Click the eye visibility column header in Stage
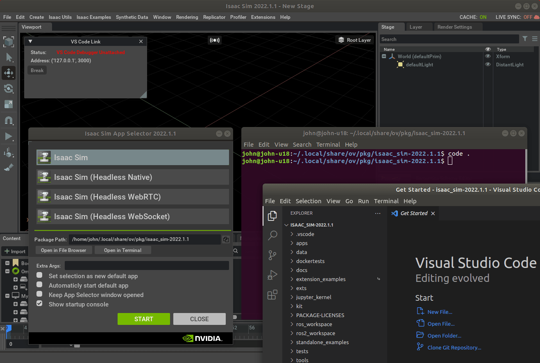 click(488, 49)
